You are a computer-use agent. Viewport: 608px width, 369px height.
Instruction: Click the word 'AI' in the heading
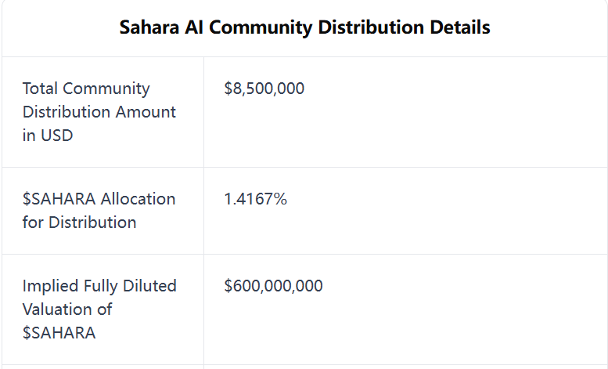click(x=193, y=27)
